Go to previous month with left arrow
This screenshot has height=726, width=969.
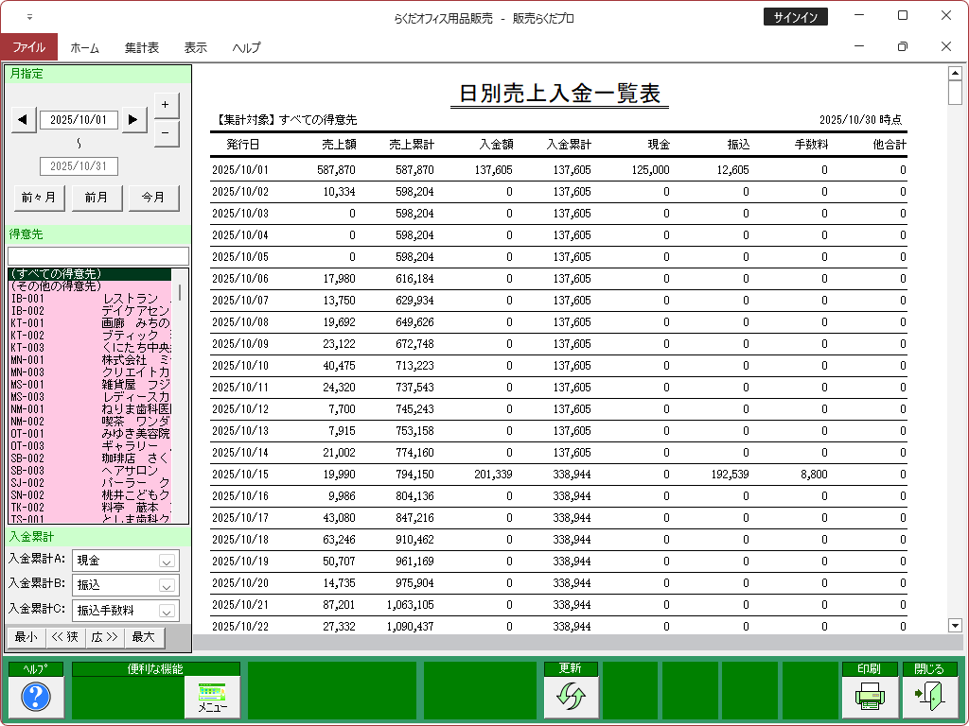[25, 119]
